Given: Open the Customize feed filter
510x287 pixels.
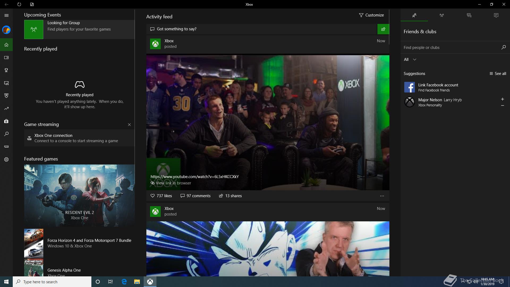Looking at the screenshot, I should coord(371,15).
